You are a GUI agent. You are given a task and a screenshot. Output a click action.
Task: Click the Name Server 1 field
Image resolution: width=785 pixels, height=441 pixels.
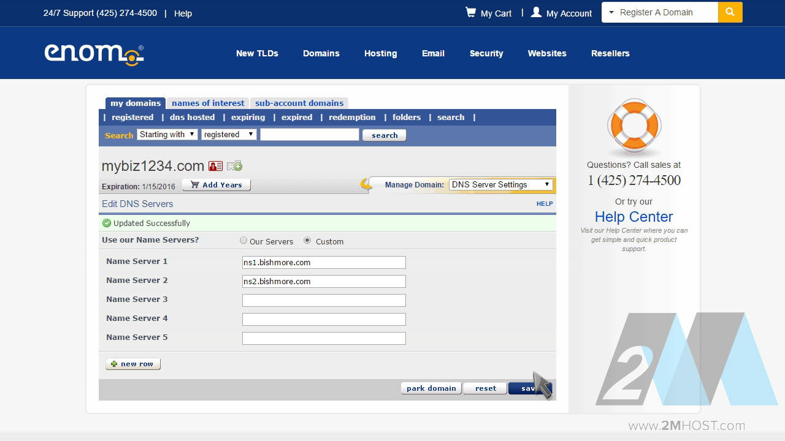(324, 262)
